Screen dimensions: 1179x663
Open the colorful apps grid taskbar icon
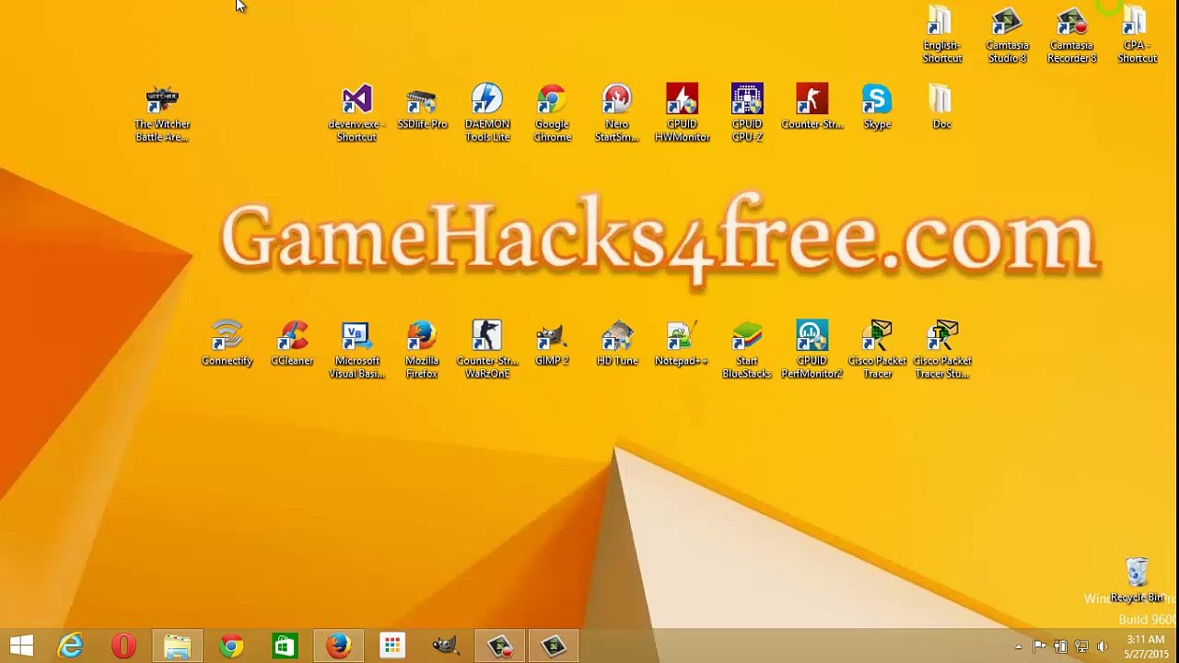tap(391, 646)
